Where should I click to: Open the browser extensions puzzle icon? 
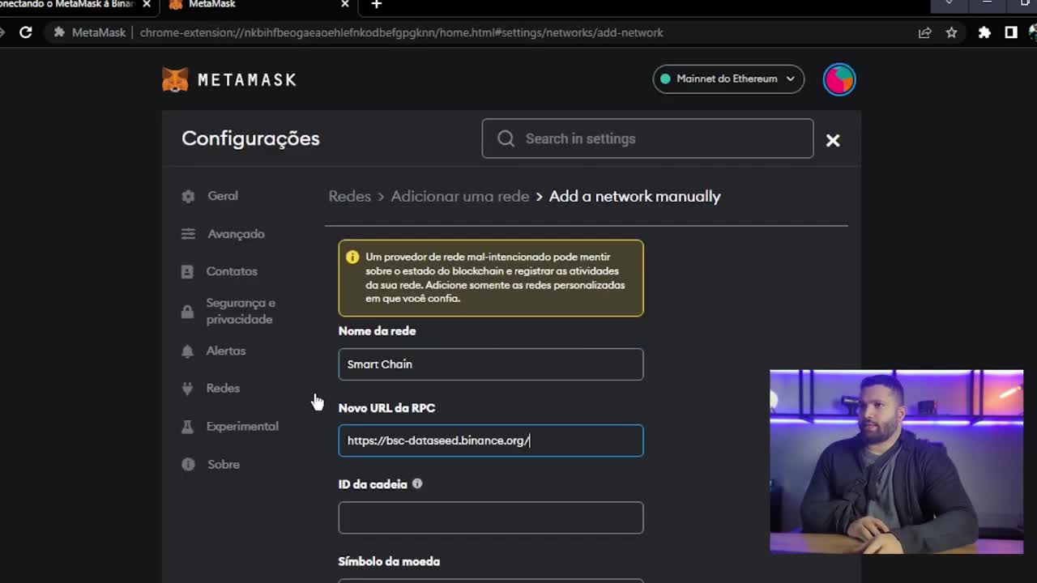(x=984, y=32)
